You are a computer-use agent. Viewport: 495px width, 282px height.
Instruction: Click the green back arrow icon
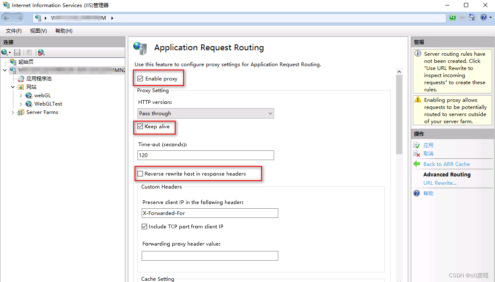tap(417, 164)
